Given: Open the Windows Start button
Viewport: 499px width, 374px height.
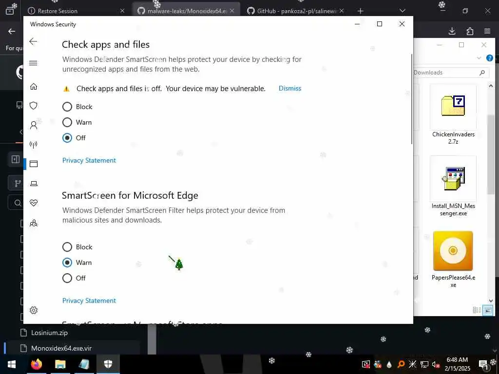Looking at the screenshot, I should [12, 364].
